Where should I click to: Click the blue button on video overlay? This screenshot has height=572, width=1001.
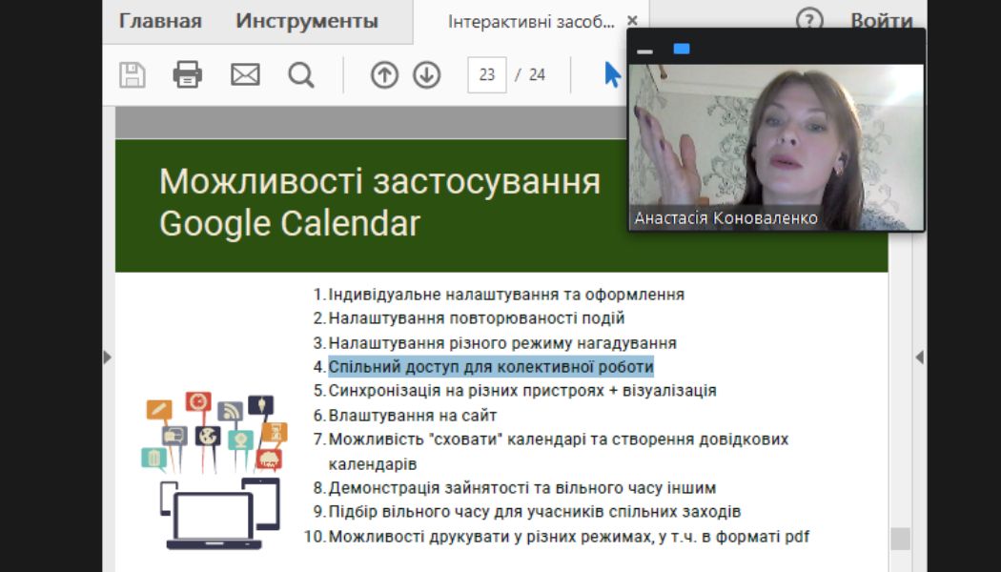pyautogui.click(x=682, y=49)
